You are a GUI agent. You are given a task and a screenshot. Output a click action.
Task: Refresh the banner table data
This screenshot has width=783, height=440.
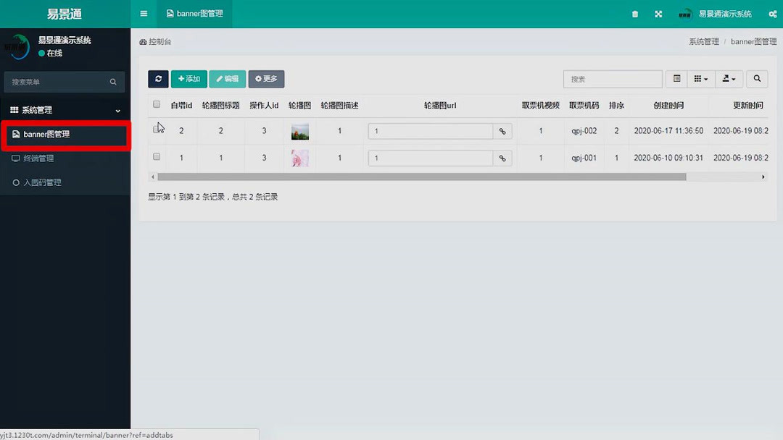158,79
